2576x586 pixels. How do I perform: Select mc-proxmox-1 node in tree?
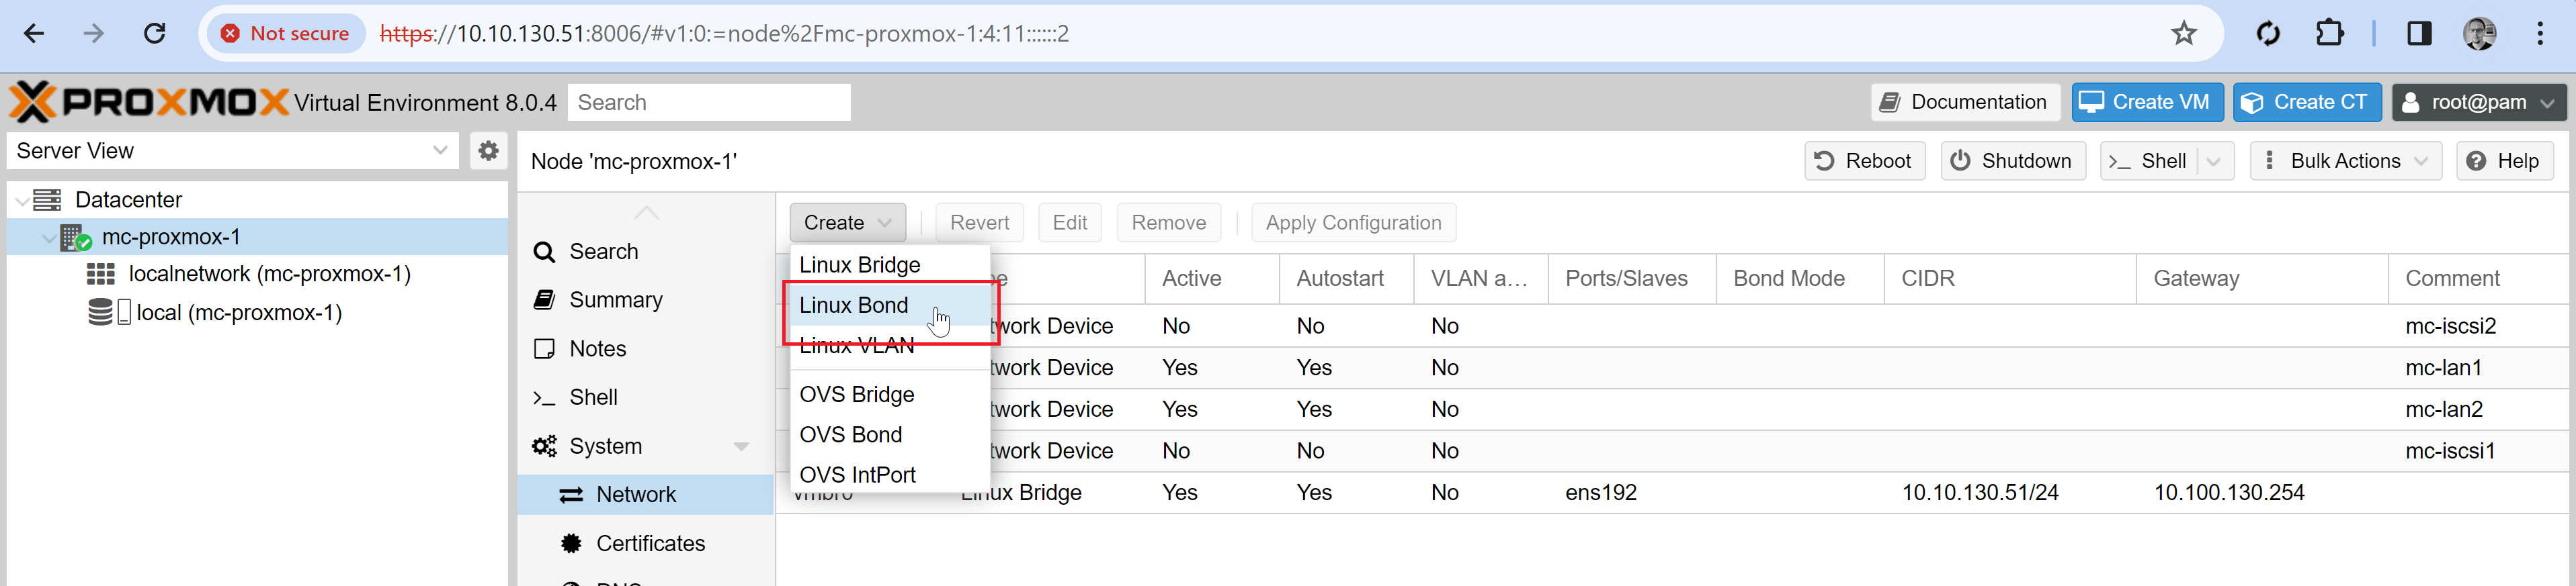tap(171, 236)
